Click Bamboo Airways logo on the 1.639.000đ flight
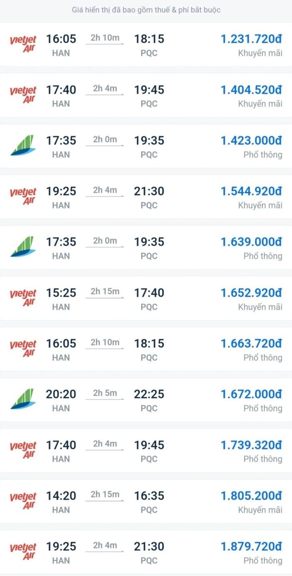 [x=23, y=247]
